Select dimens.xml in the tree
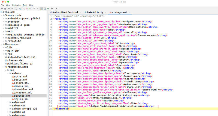 [x=22, y=86]
